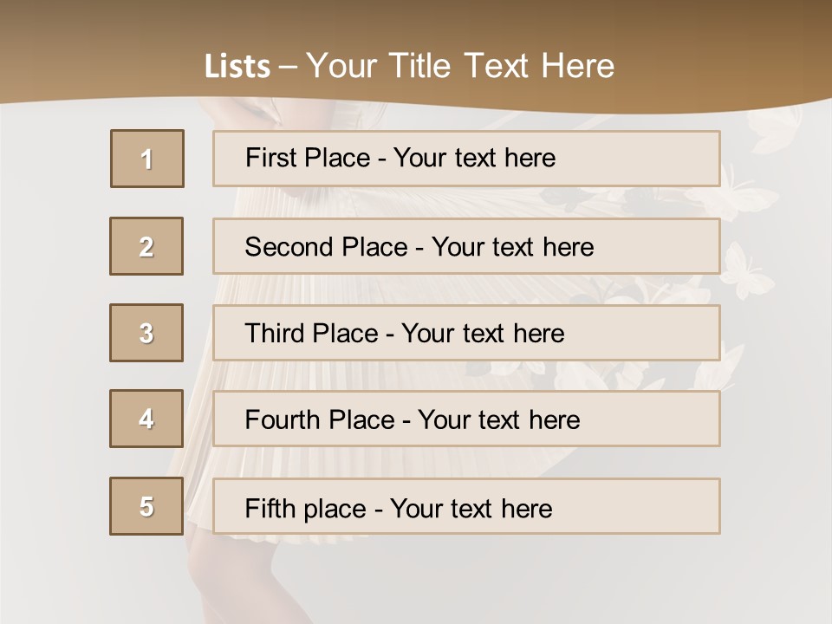Viewport: 832px width, 624px height.
Task: Select the First Place text bar
Action: tap(466, 159)
